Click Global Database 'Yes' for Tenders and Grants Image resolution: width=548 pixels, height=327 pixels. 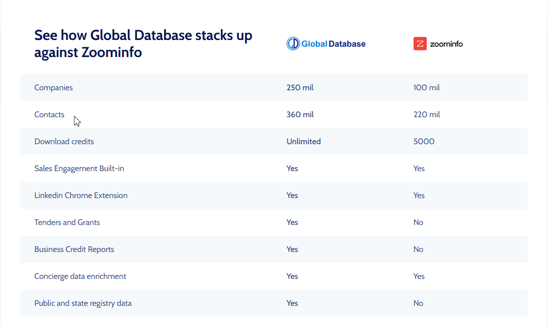(292, 222)
